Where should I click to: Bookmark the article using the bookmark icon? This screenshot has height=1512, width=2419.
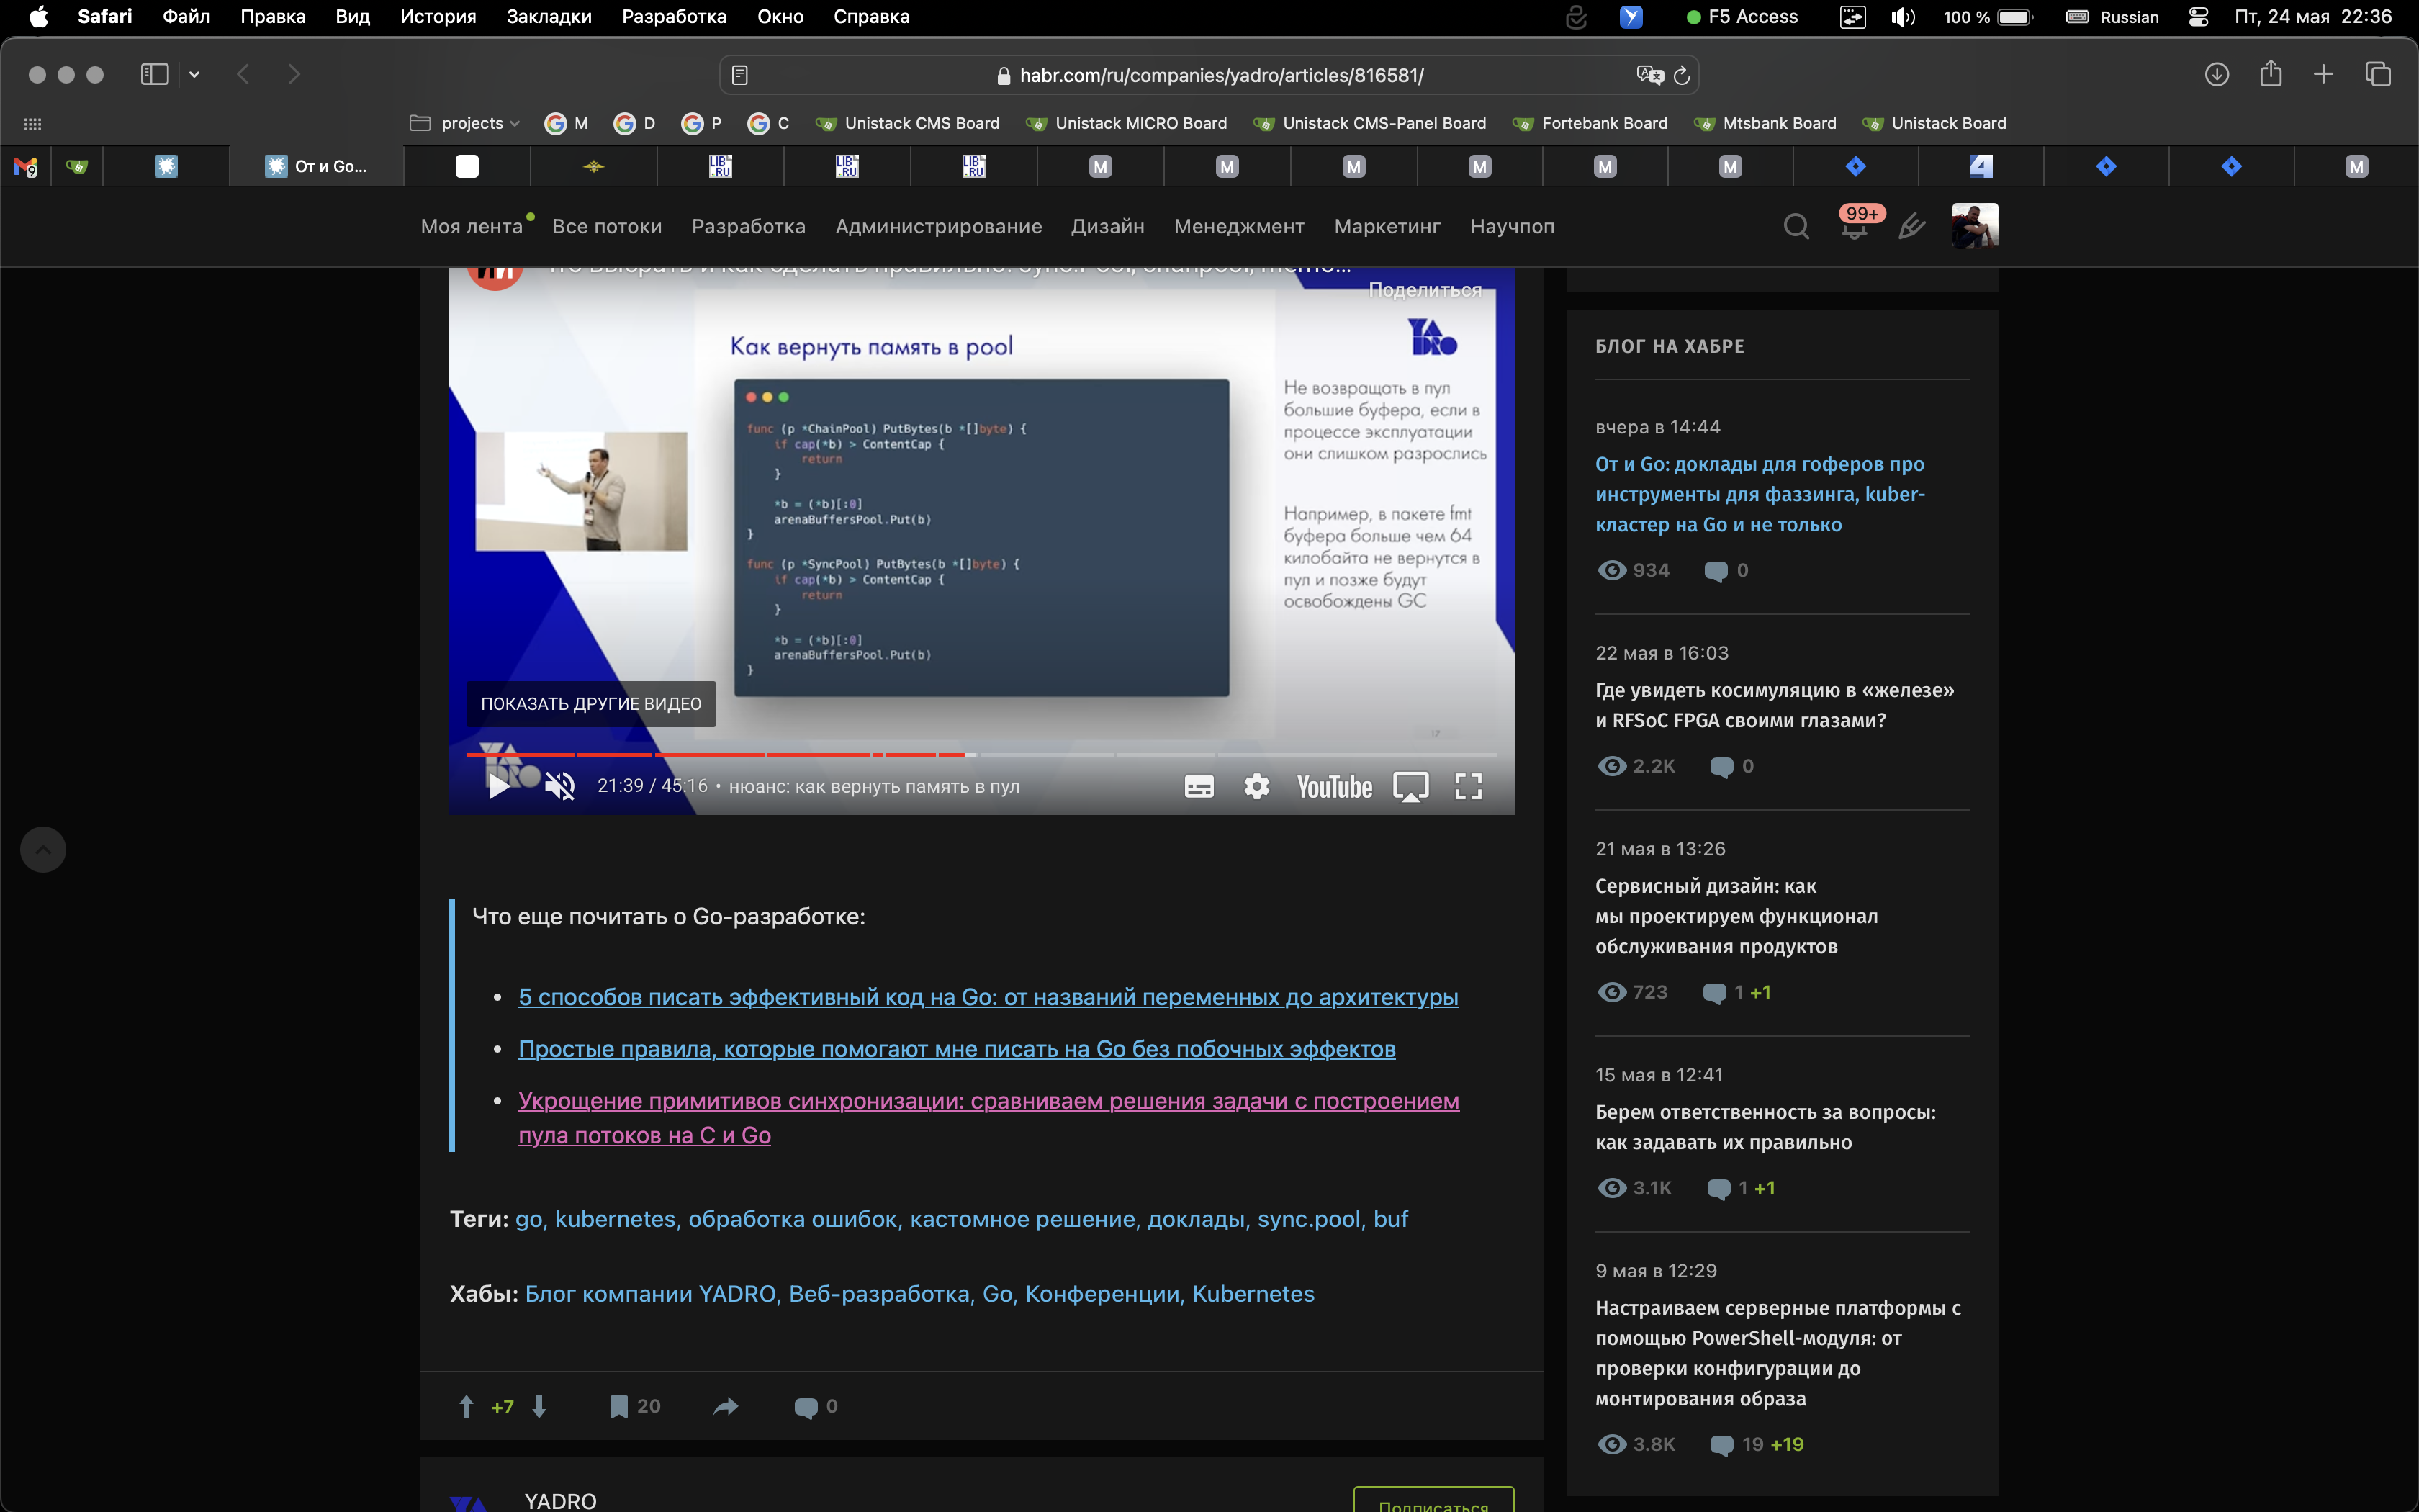[x=618, y=1407]
